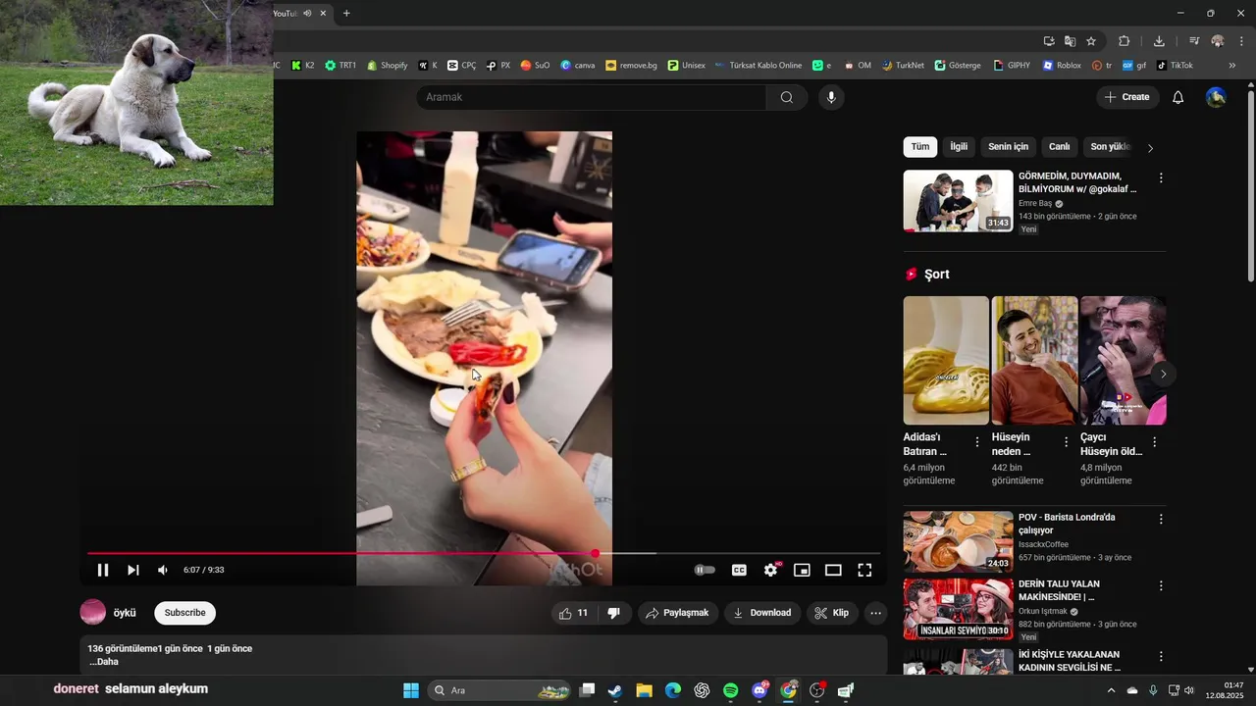Enter fullscreen mode
1256x706 pixels.
coord(864,570)
